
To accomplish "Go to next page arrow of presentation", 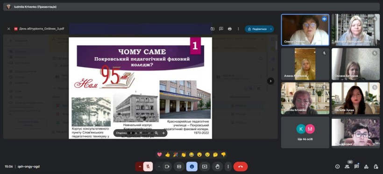I will tap(270, 81).
